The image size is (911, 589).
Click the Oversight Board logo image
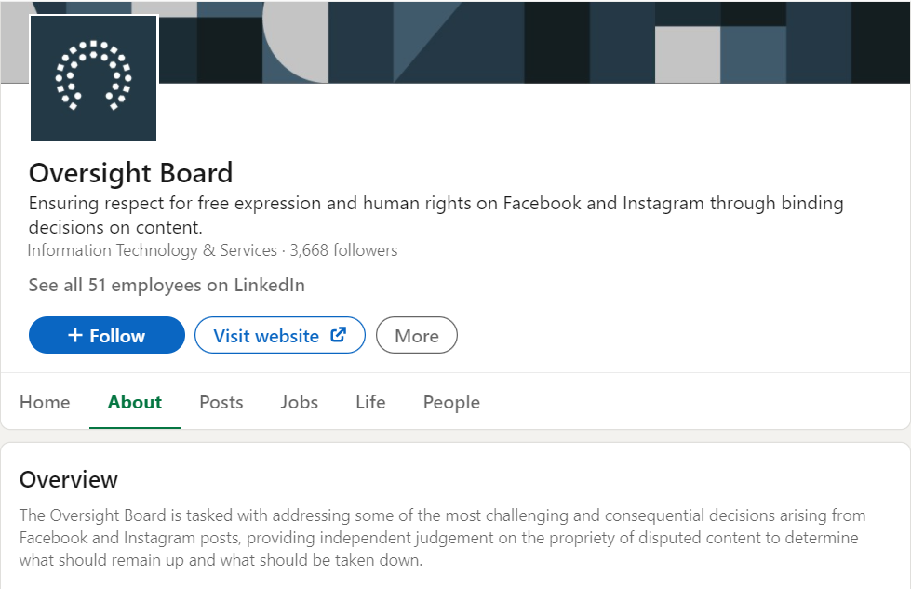94,78
